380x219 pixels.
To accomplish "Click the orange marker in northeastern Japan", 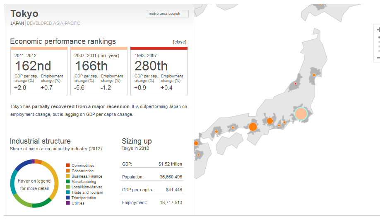I will coord(314,75).
